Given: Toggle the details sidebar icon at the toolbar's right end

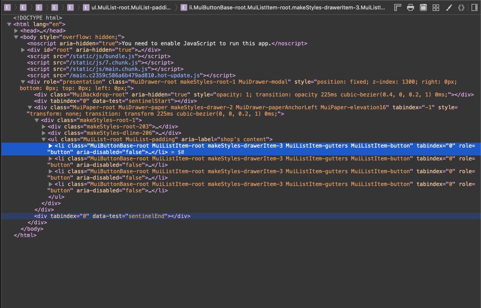Looking at the screenshot, I should click(474, 7).
